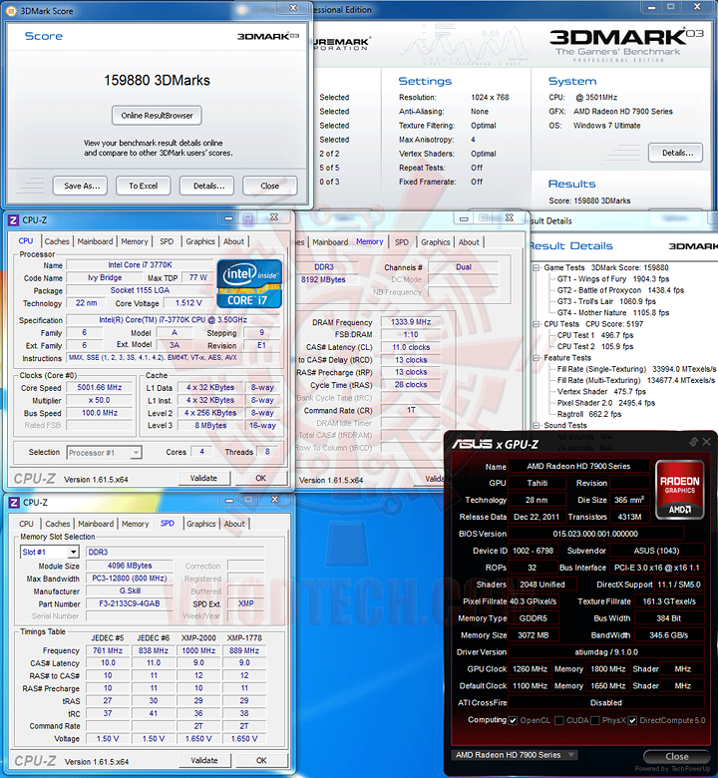The width and height of the screenshot is (718, 778).
Task: Click the CAS# Latency 11.0 clocks value
Action: pyautogui.click(x=411, y=347)
